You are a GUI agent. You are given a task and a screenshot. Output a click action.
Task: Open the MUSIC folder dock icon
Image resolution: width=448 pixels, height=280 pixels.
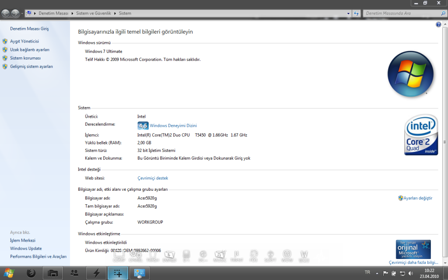(220, 255)
